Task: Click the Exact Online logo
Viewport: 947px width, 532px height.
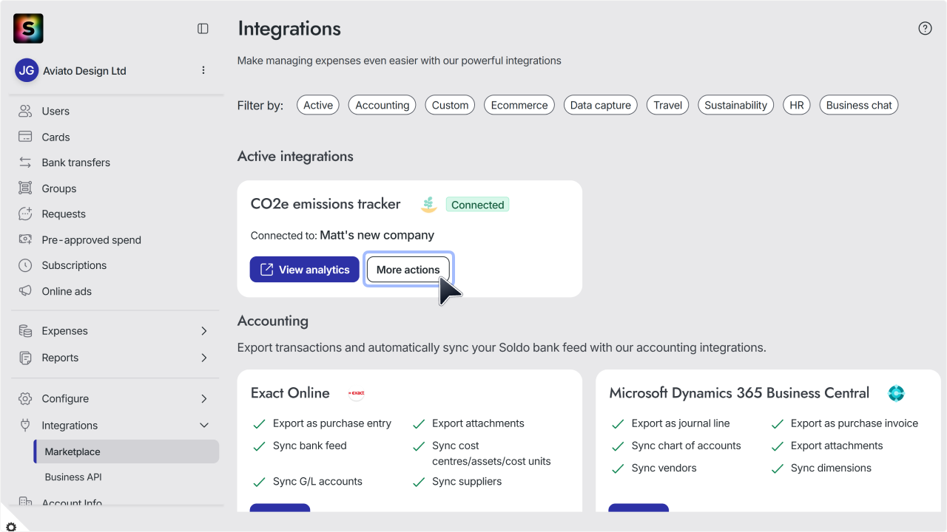Action: tap(357, 393)
